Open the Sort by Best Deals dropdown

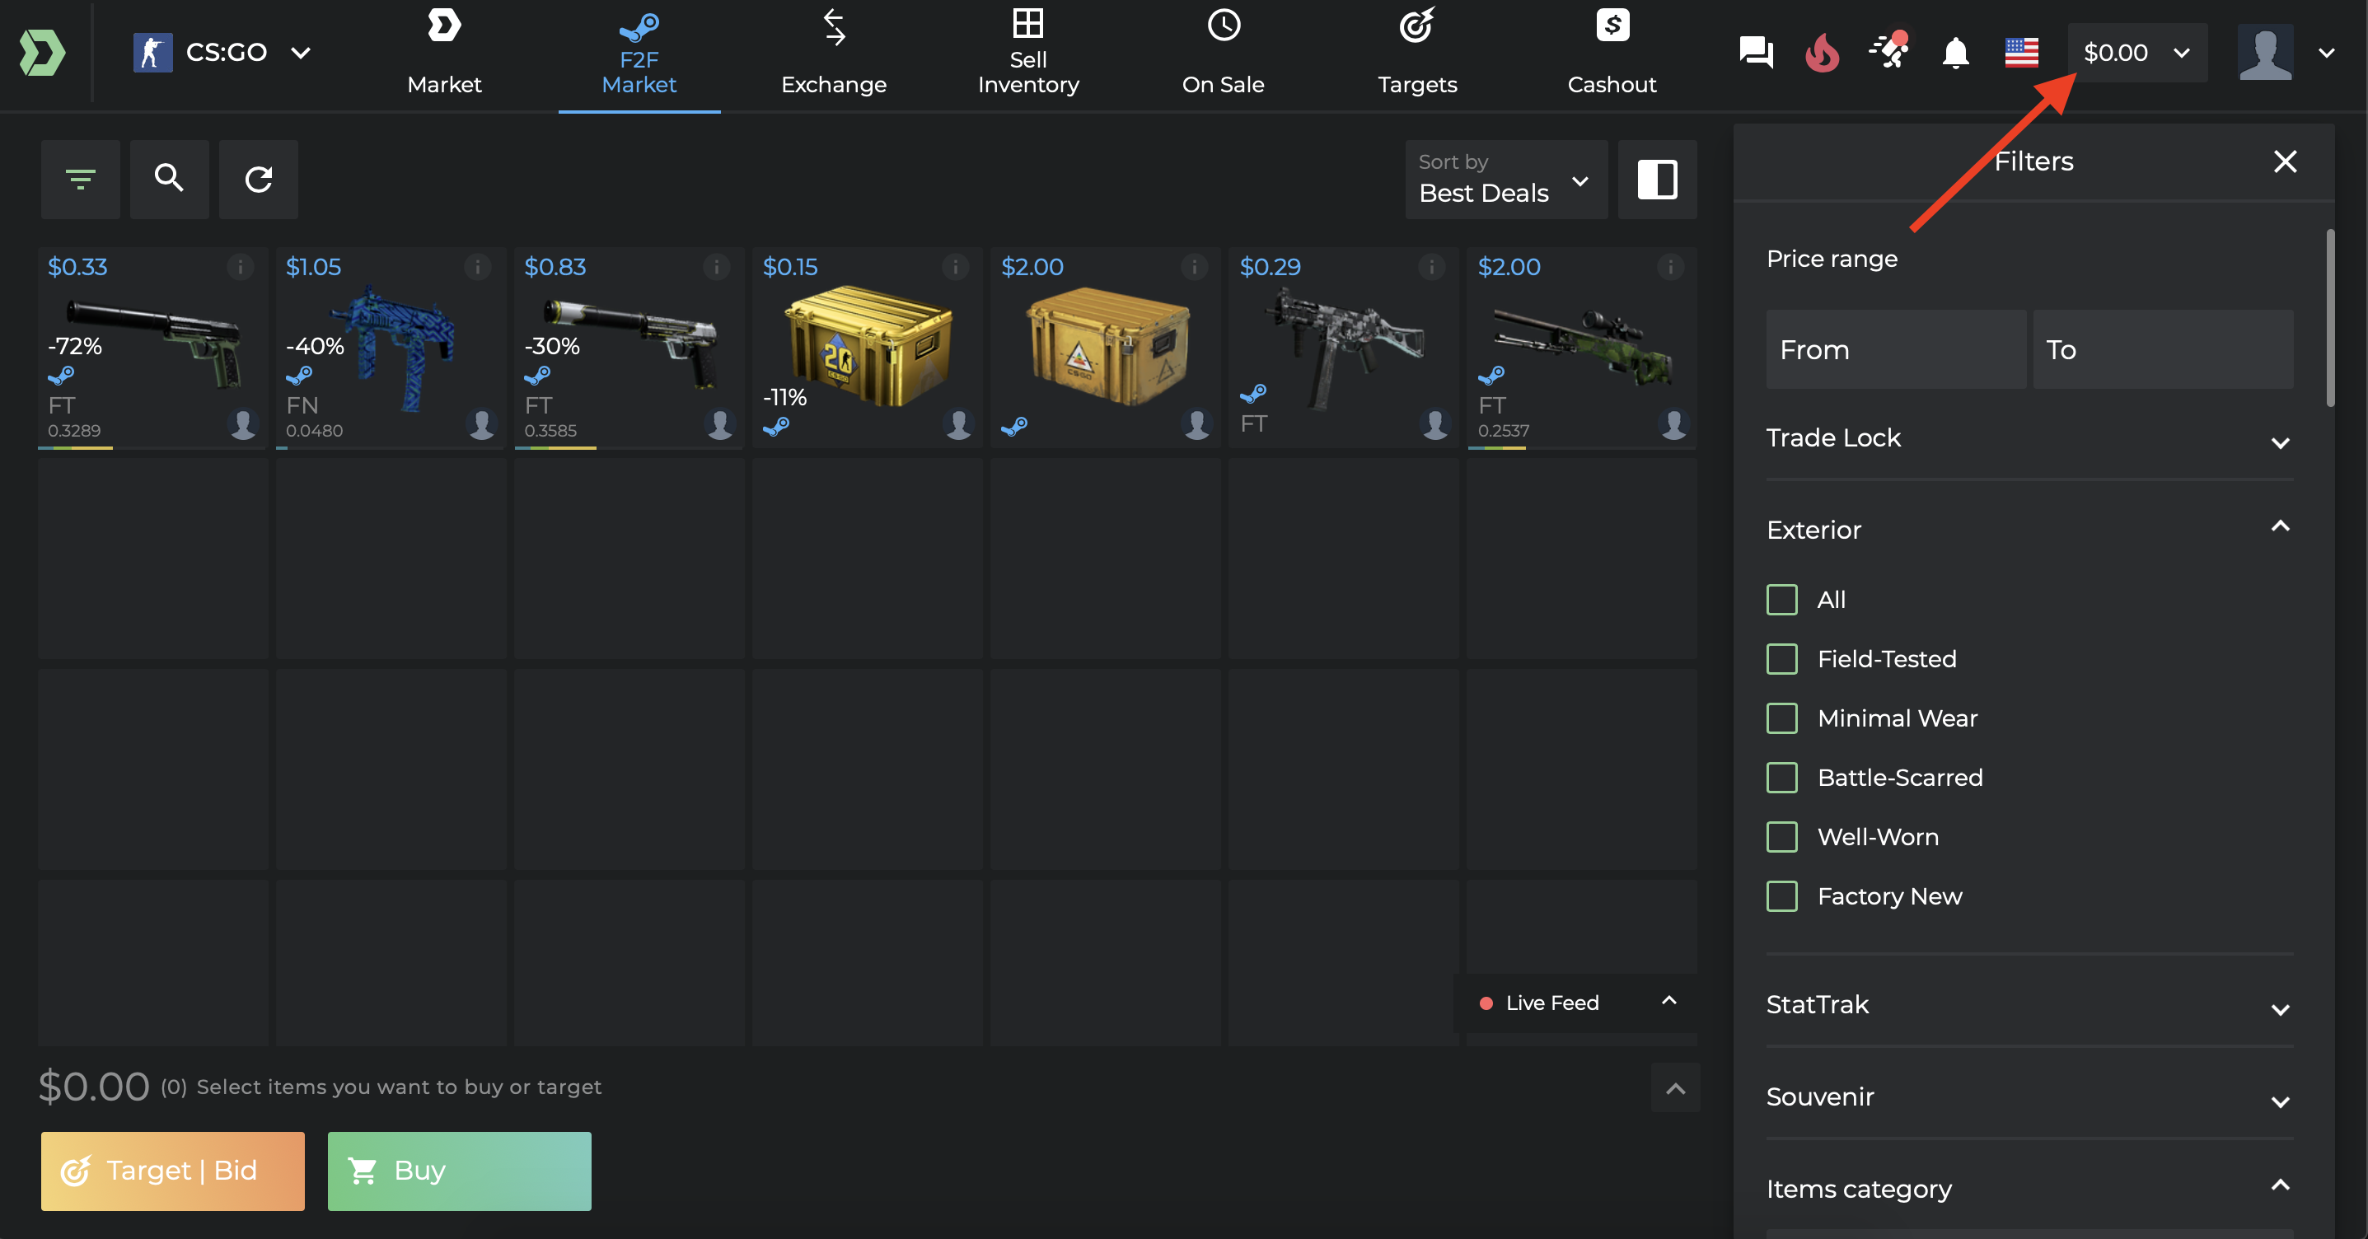tap(1505, 178)
